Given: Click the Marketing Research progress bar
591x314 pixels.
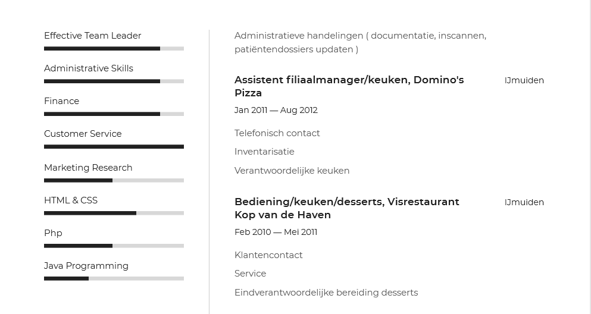Looking at the screenshot, I should [x=114, y=180].
